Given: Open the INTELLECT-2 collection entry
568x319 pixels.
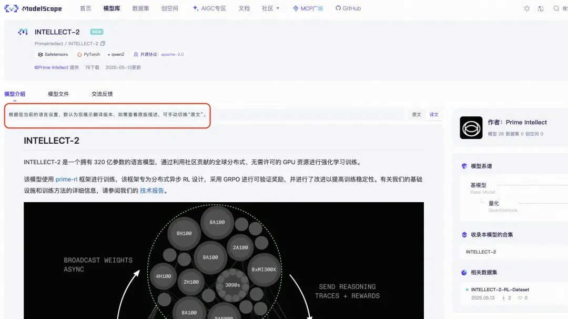Looking at the screenshot, I should 481,252.
